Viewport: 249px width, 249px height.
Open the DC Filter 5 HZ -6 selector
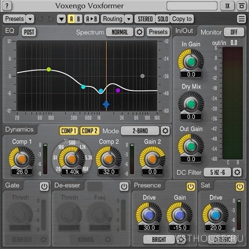tap(218, 172)
